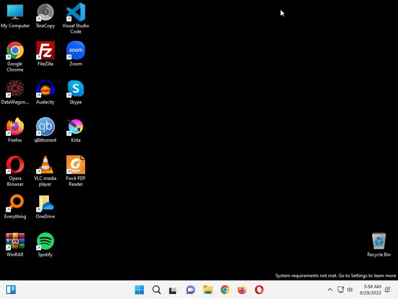Select the DataWagon shortcut icon
The height and width of the screenshot is (299, 398).
pyautogui.click(x=15, y=92)
